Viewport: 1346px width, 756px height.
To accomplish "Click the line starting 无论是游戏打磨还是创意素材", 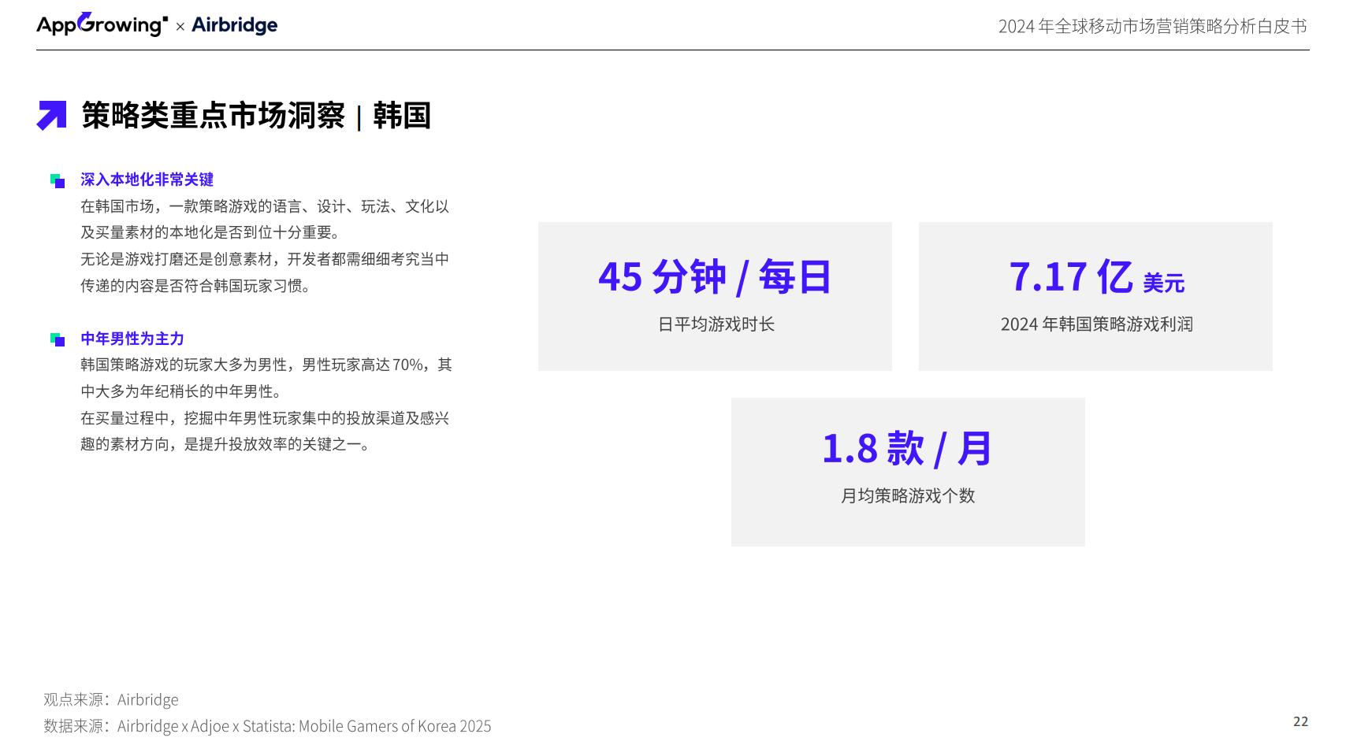I will point(265,259).
